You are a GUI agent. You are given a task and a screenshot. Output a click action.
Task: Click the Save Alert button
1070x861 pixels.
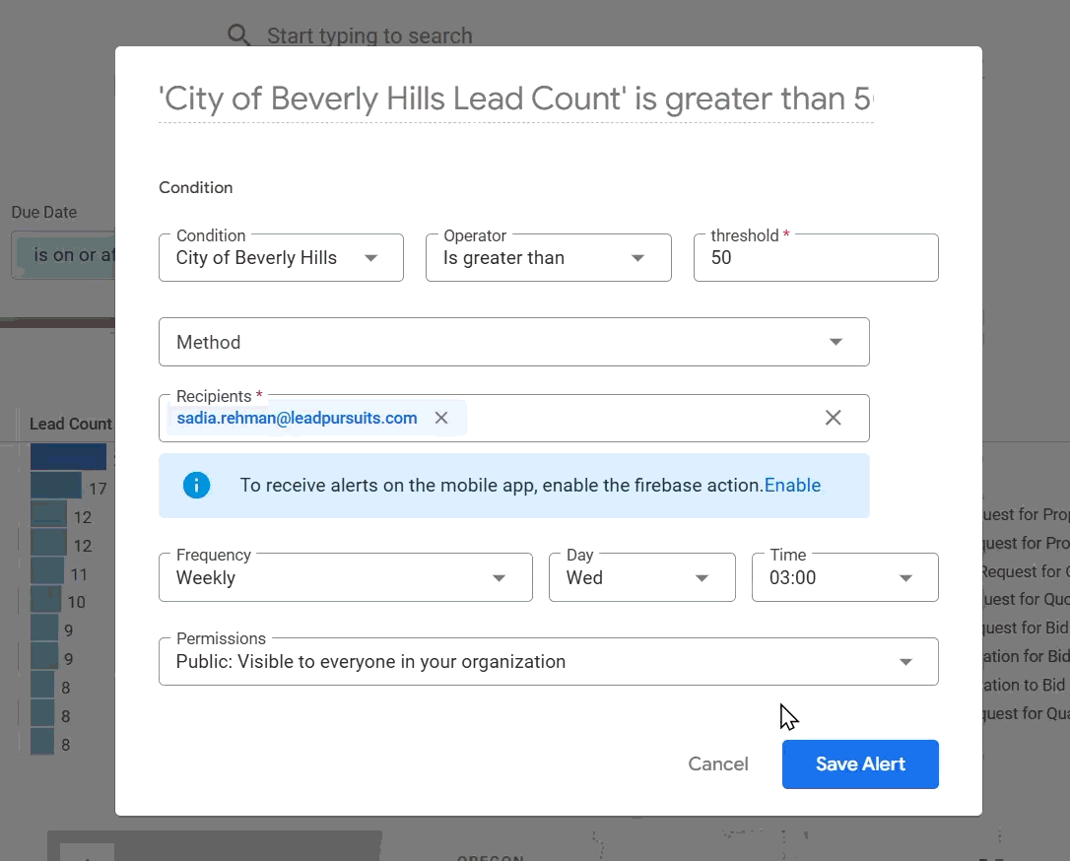point(860,764)
